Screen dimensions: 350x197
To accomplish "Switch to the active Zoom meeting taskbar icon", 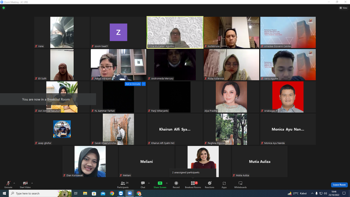I will coord(130,193).
